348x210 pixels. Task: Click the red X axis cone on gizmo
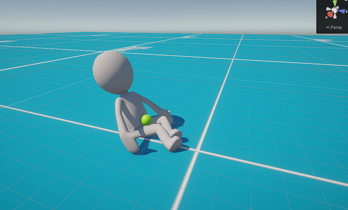tap(330, 15)
